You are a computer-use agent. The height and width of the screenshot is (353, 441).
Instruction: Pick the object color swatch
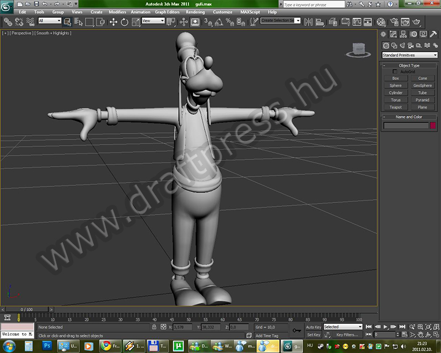click(433, 125)
